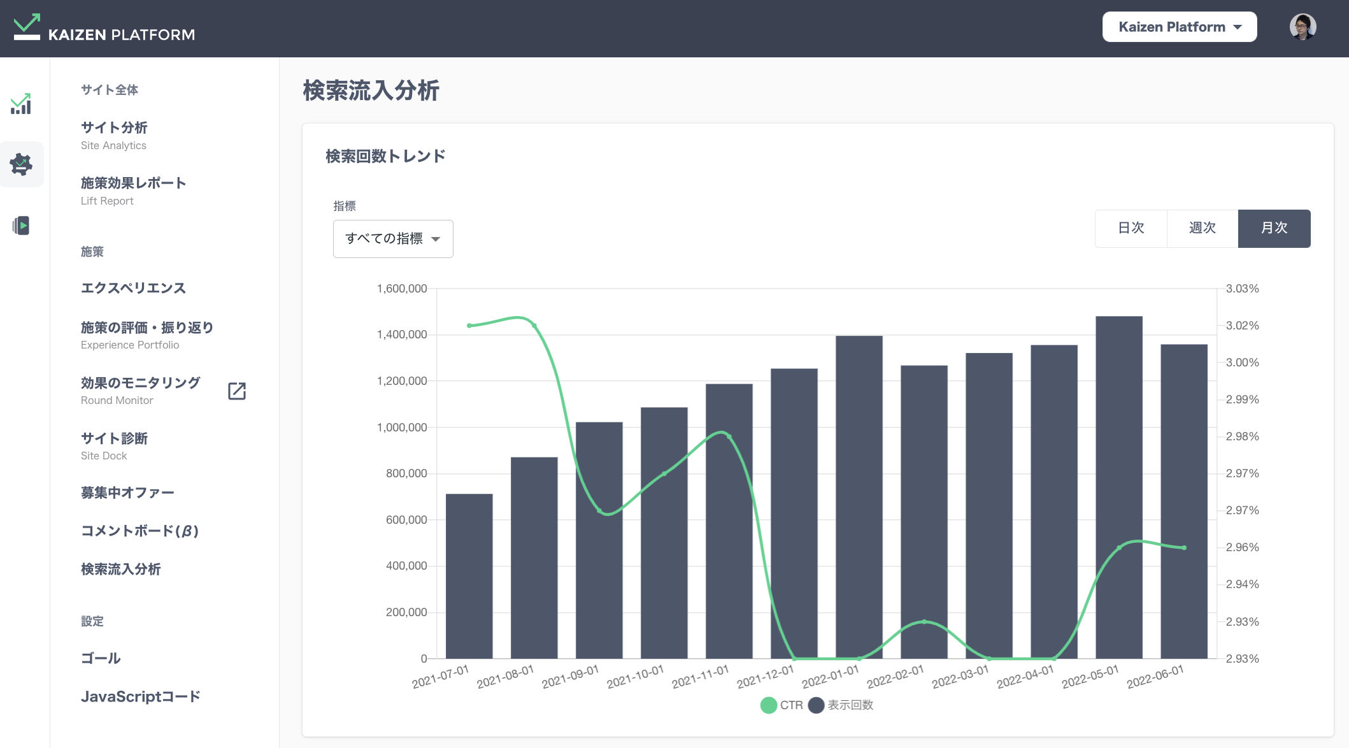Open the JavaScriptコード settings page
The height and width of the screenshot is (748, 1349).
click(140, 696)
